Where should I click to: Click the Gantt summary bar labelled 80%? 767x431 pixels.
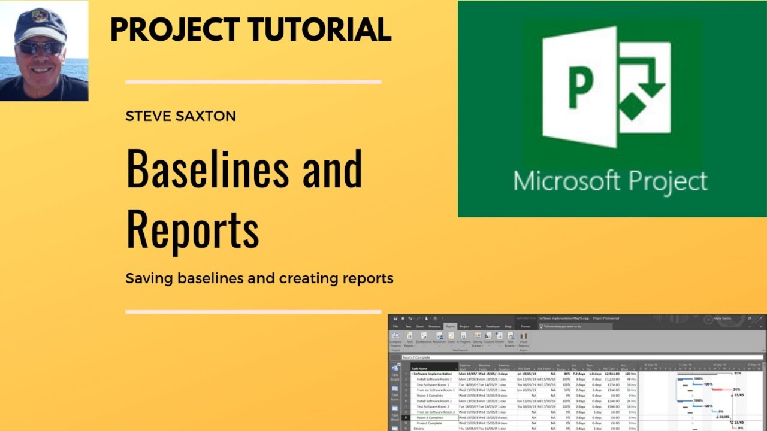point(705,374)
